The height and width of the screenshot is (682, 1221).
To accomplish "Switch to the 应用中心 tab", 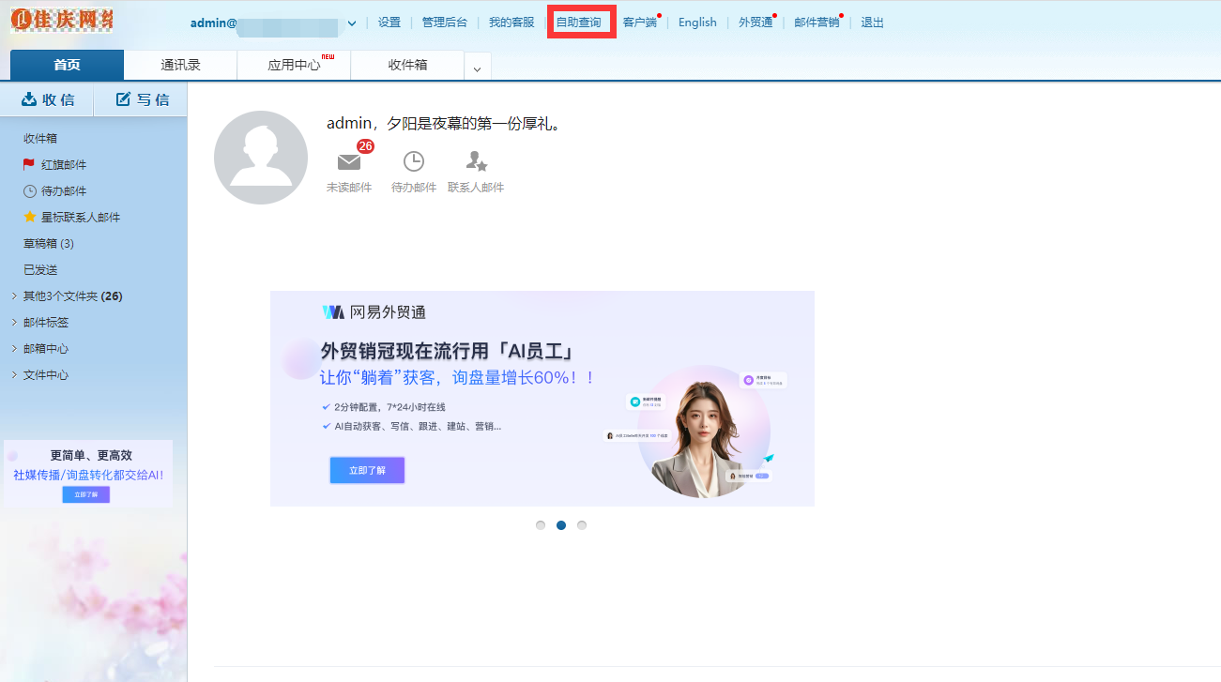I will (294, 65).
